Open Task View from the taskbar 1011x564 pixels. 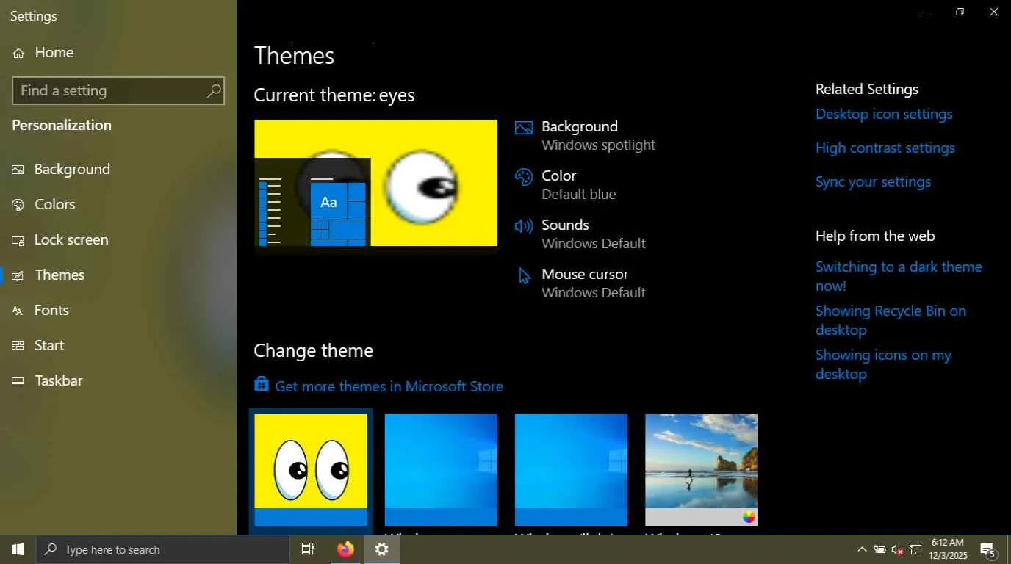308,549
